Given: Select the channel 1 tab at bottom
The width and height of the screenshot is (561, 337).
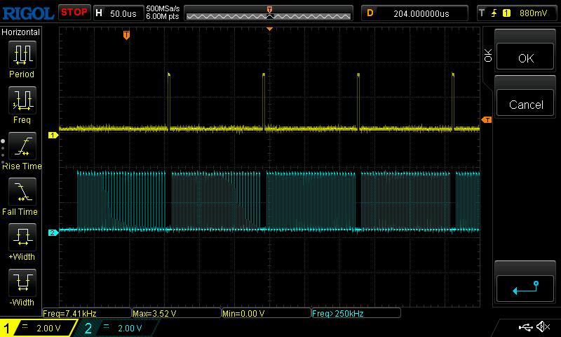Looking at the screenshot, I should 38,328.
